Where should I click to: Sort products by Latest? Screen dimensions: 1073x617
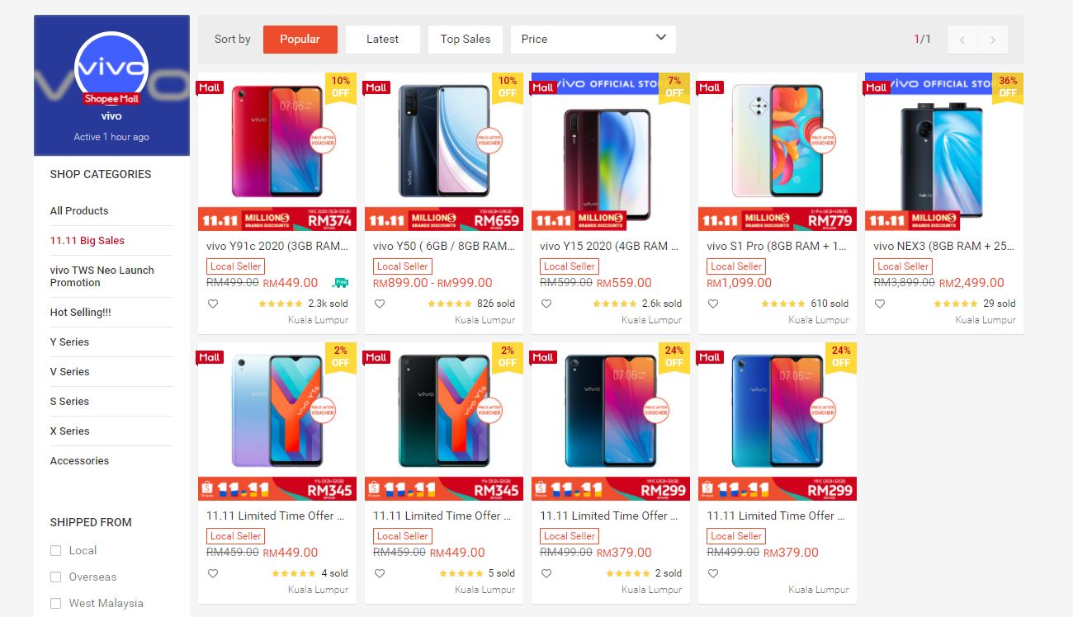[382, 39]
